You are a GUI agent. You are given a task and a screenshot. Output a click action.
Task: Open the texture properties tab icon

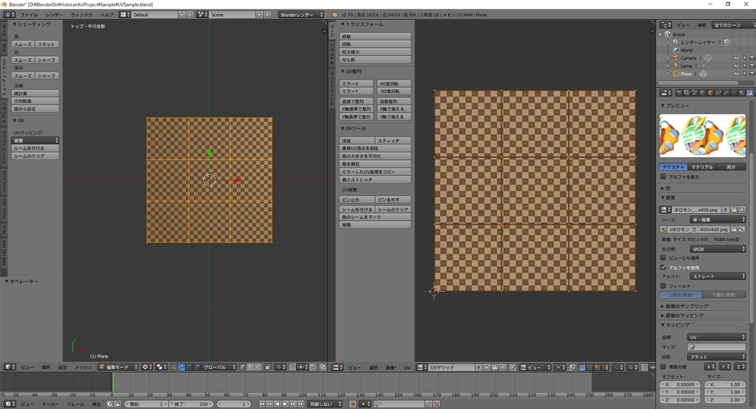coord(750,93)
